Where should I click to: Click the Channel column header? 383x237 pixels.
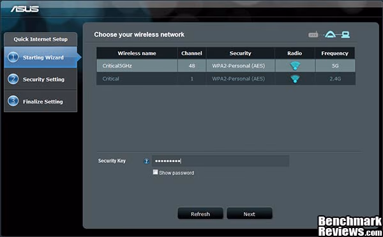[x=191, y=53]
